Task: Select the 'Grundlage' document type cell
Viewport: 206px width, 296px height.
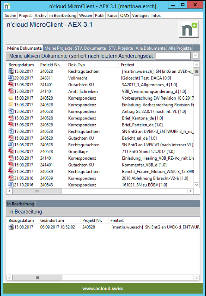Action: [x=78, y=152]
